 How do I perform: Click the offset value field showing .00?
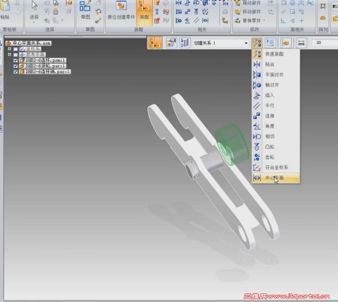[325, 43]
